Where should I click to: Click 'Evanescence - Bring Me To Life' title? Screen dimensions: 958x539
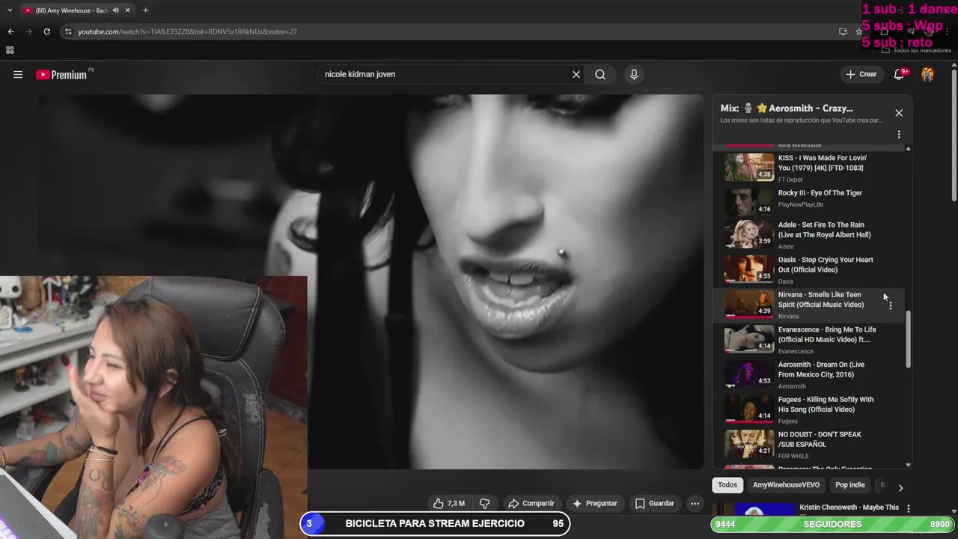826,335
